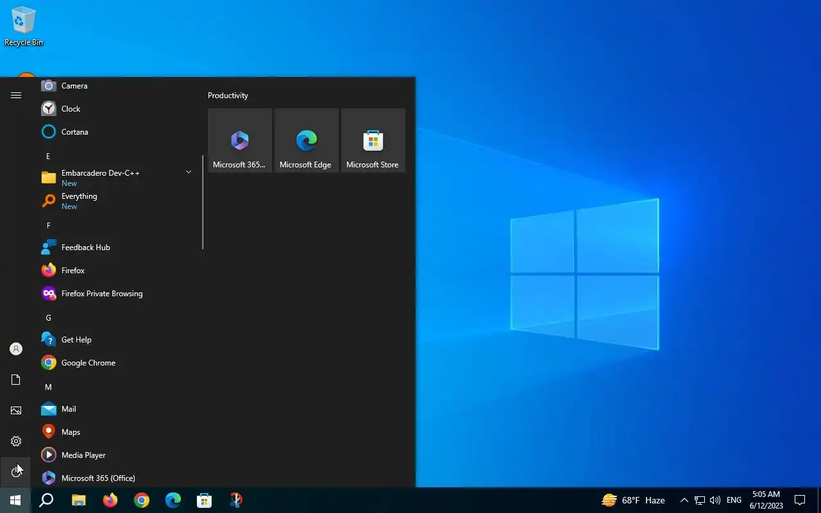Screen dimensions: 821x513
Task: Click the Microsoft 365 tile
Action: pyautogui.click(x=240, y=140)
